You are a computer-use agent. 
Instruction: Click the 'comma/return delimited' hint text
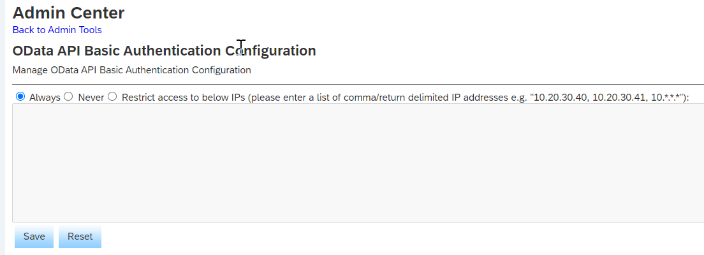click(x=394, y=98)
